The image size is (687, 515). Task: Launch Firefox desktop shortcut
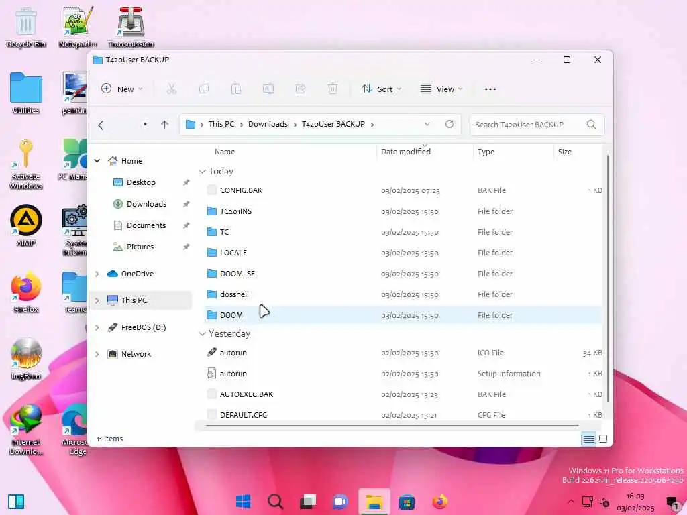pos(26,292)
